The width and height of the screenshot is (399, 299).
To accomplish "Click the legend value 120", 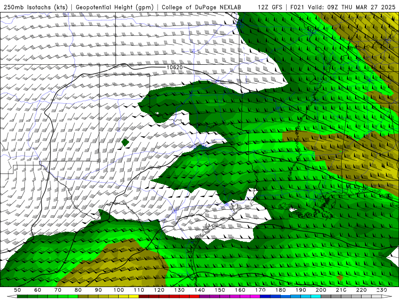I will 159,290.
